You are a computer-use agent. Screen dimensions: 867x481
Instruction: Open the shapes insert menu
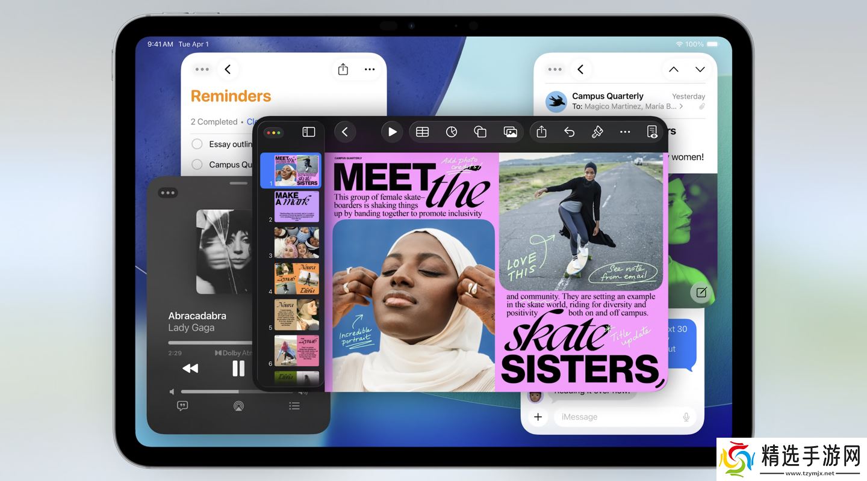[x=480, y=132]
